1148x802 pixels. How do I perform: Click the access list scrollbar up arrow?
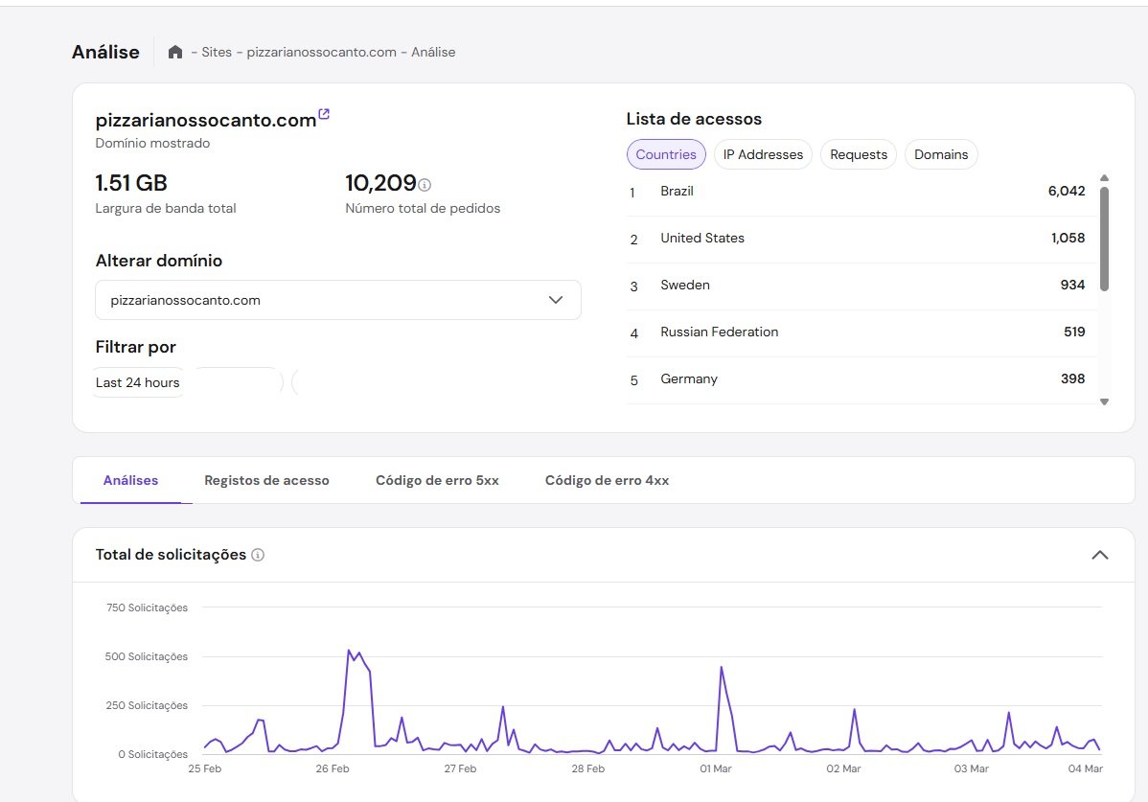1104,177
